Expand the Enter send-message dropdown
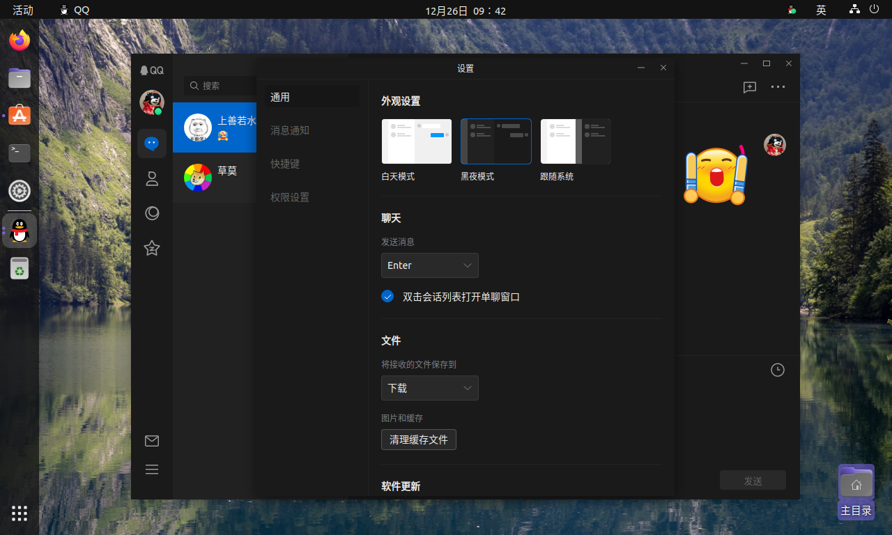The image size is (892, 535). pyautogui.click(x=429, y=265)
